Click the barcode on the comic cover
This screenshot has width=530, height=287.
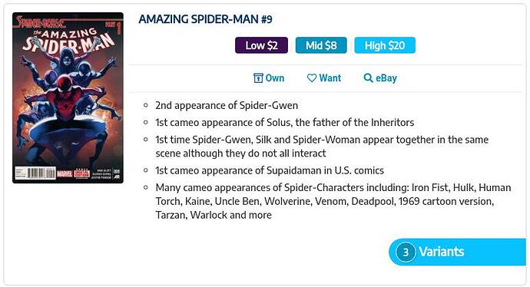pyautogui.click(x=41, y=173)
